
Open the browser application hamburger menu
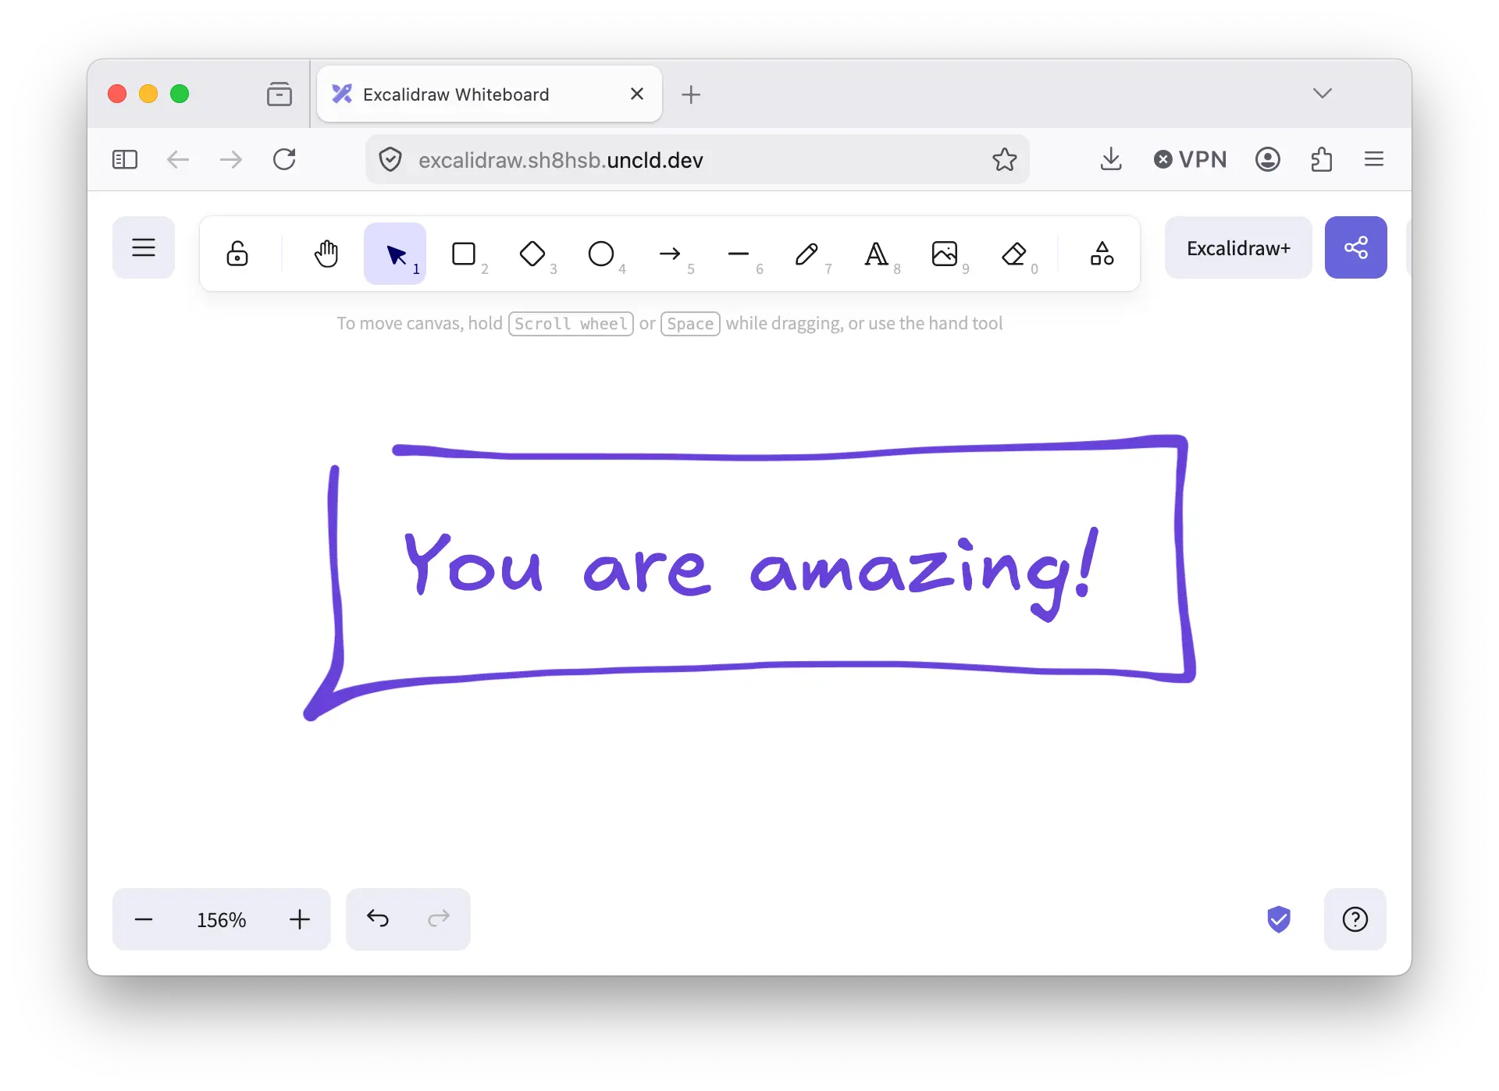point(1374,159)
